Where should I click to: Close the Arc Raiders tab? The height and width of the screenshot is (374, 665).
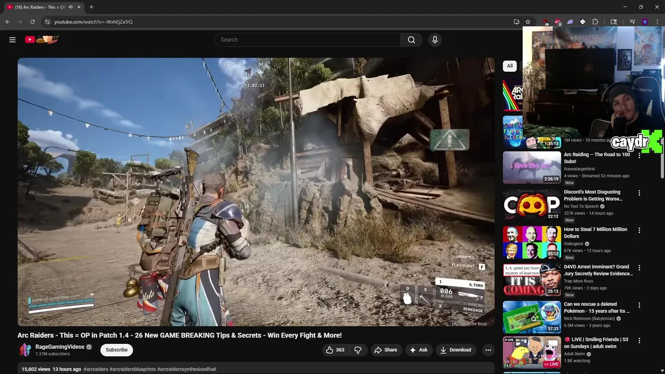click(x=79, y=7)
